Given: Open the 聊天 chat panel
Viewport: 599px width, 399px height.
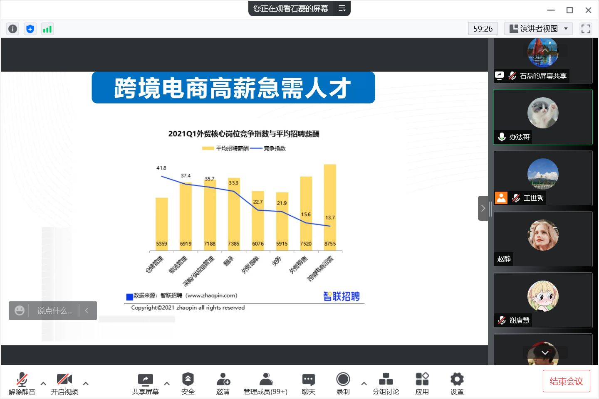Looking at the screenshot, I should click(x=308, y=383).
